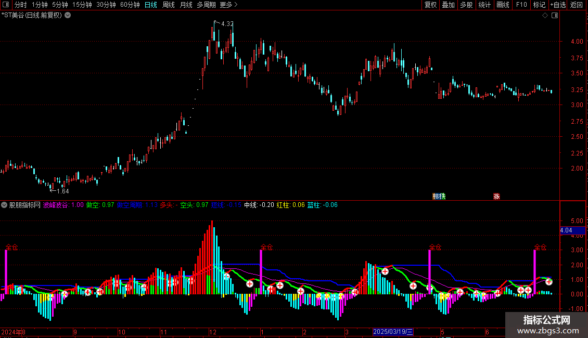Click the 4.32 high price label
The height and width of the screenshot is (338, 588).
click(227, 24)
